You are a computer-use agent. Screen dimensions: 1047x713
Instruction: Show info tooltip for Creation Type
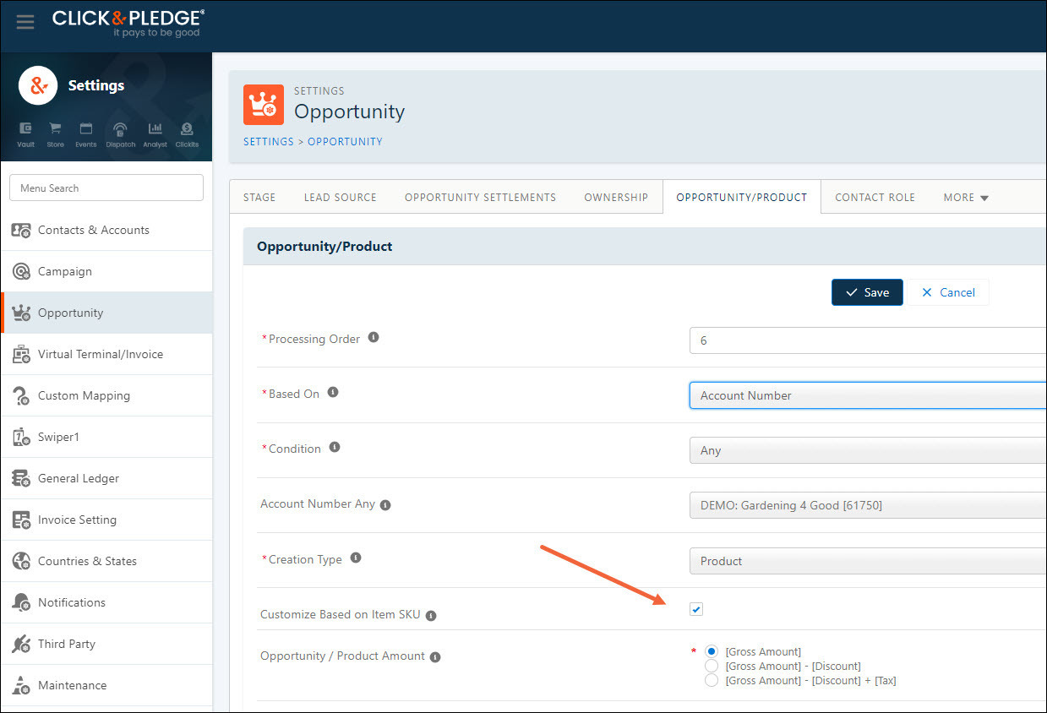point(356,558)
